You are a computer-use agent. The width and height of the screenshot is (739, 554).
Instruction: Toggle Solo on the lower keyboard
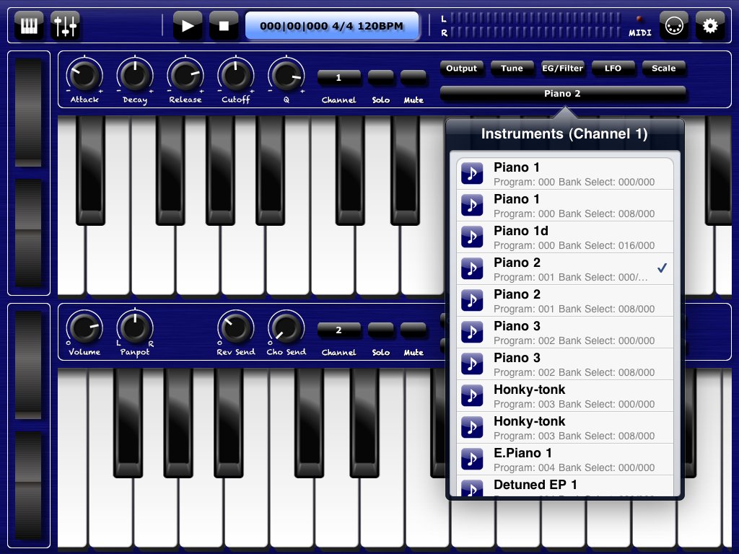[x=380, y=330]
